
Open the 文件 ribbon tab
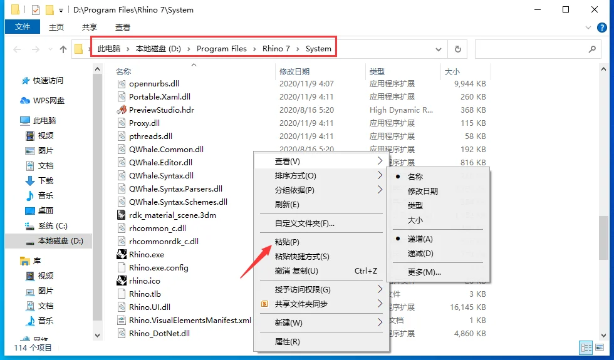[x=23, y=26]
